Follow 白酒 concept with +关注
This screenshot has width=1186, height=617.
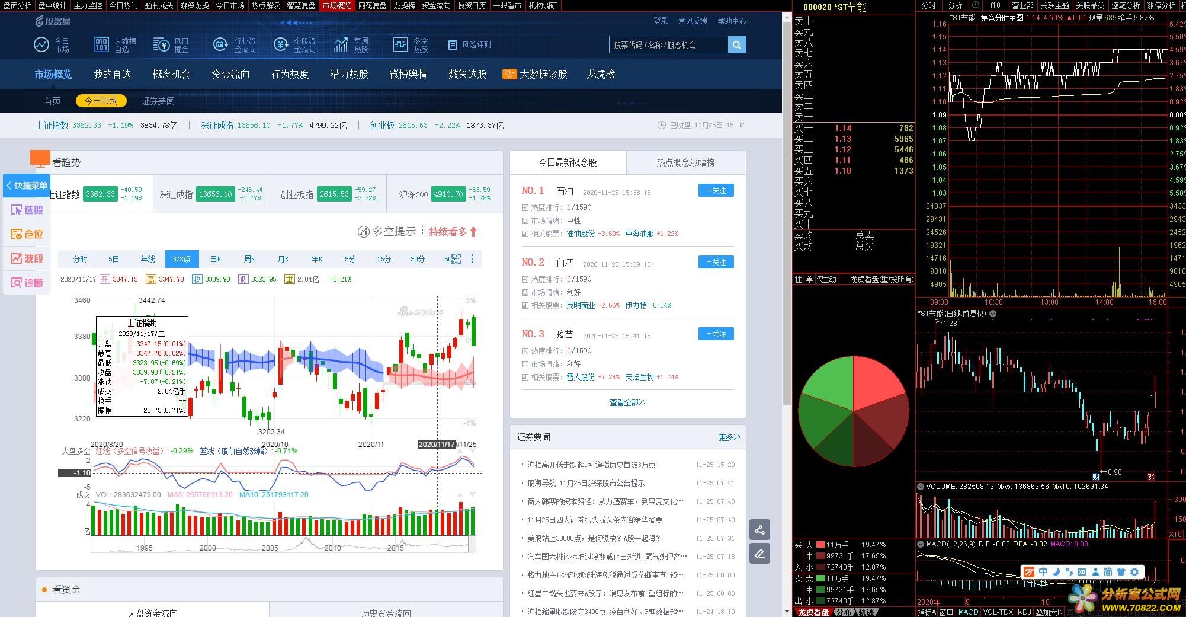coord(716,262)
